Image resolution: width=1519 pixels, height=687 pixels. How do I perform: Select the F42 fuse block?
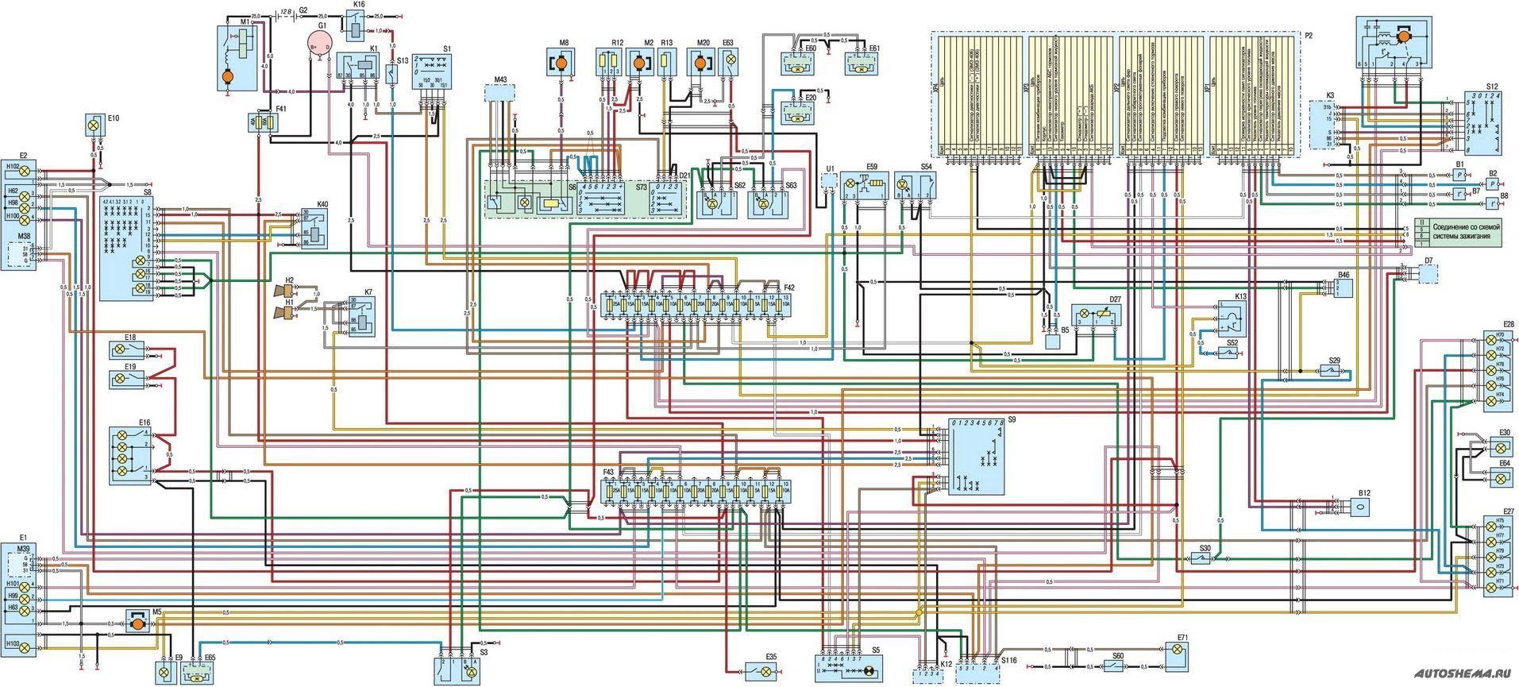(x=697, y=304)
